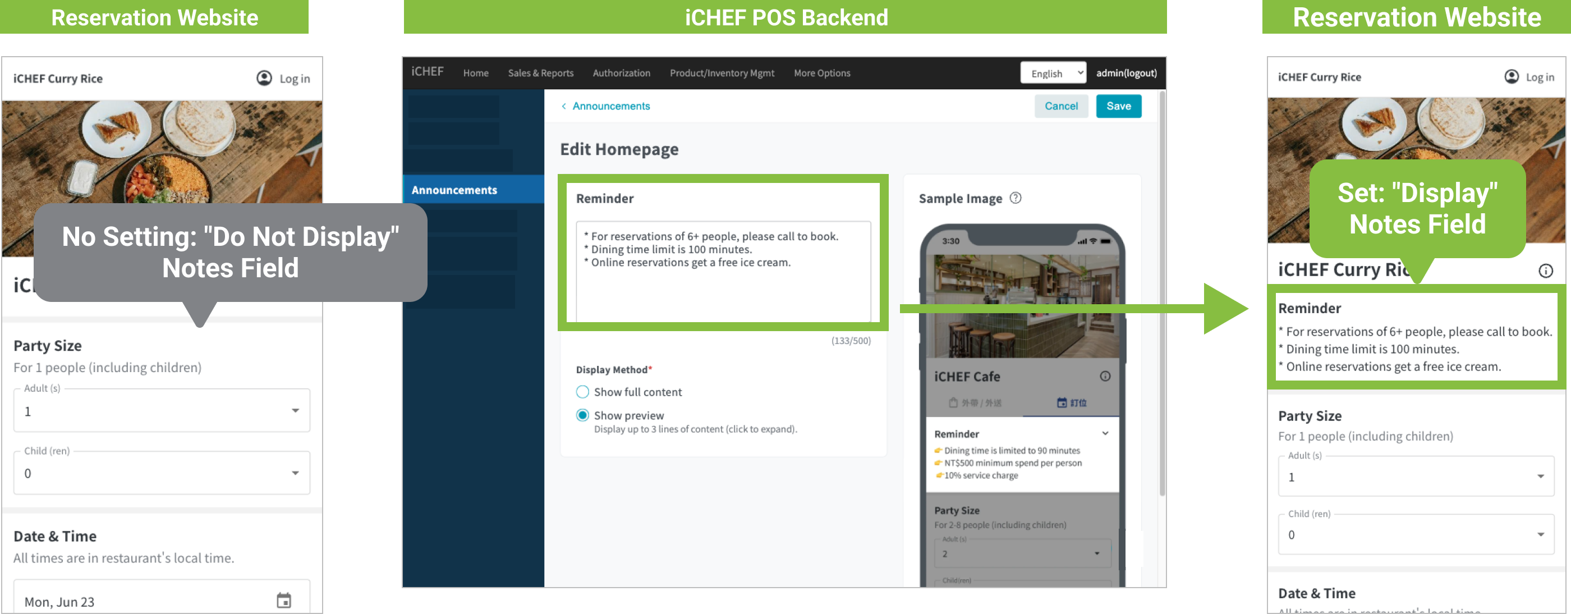The width and height of the screenshot is (1571, 614).
Task: Open the English language dropdown
Action: pos(1053,73)
